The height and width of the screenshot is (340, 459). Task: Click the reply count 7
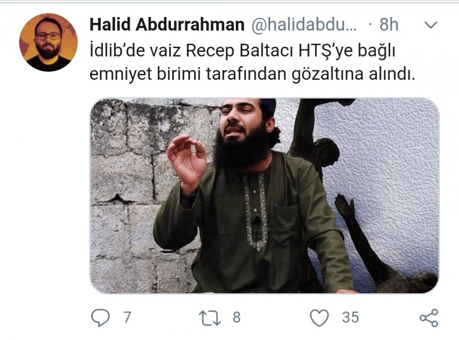(x=127, y=318)
